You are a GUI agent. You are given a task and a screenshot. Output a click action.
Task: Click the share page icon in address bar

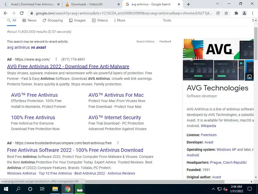[218, 13]
